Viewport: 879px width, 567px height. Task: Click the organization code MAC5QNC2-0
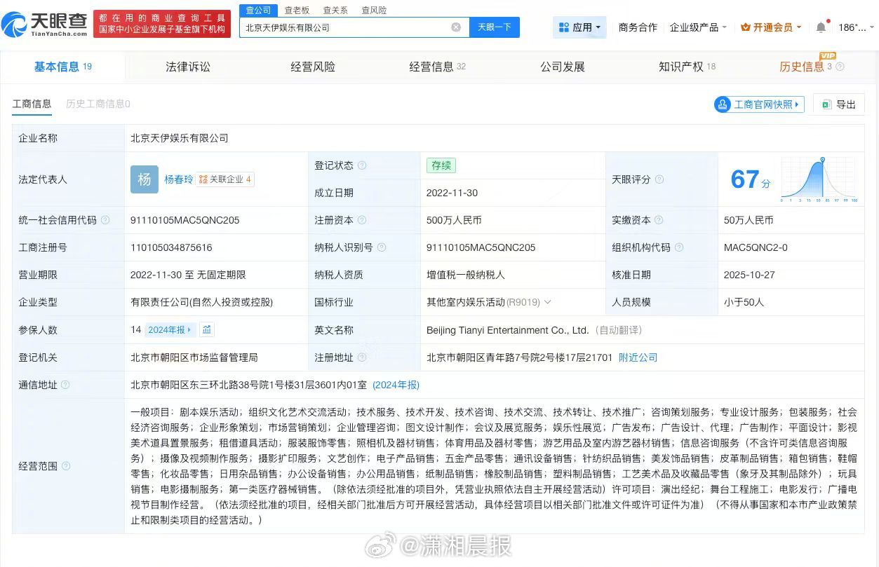(x=756, y=247)
